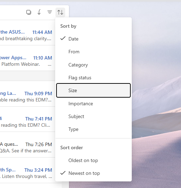The image size is (181, 188).
Task: Choose Newest on top sort order
Action: (x=93, y=173)
